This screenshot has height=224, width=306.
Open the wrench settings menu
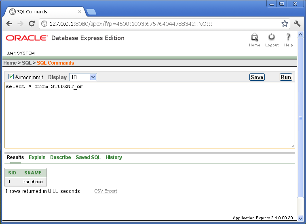pos(297,24)
